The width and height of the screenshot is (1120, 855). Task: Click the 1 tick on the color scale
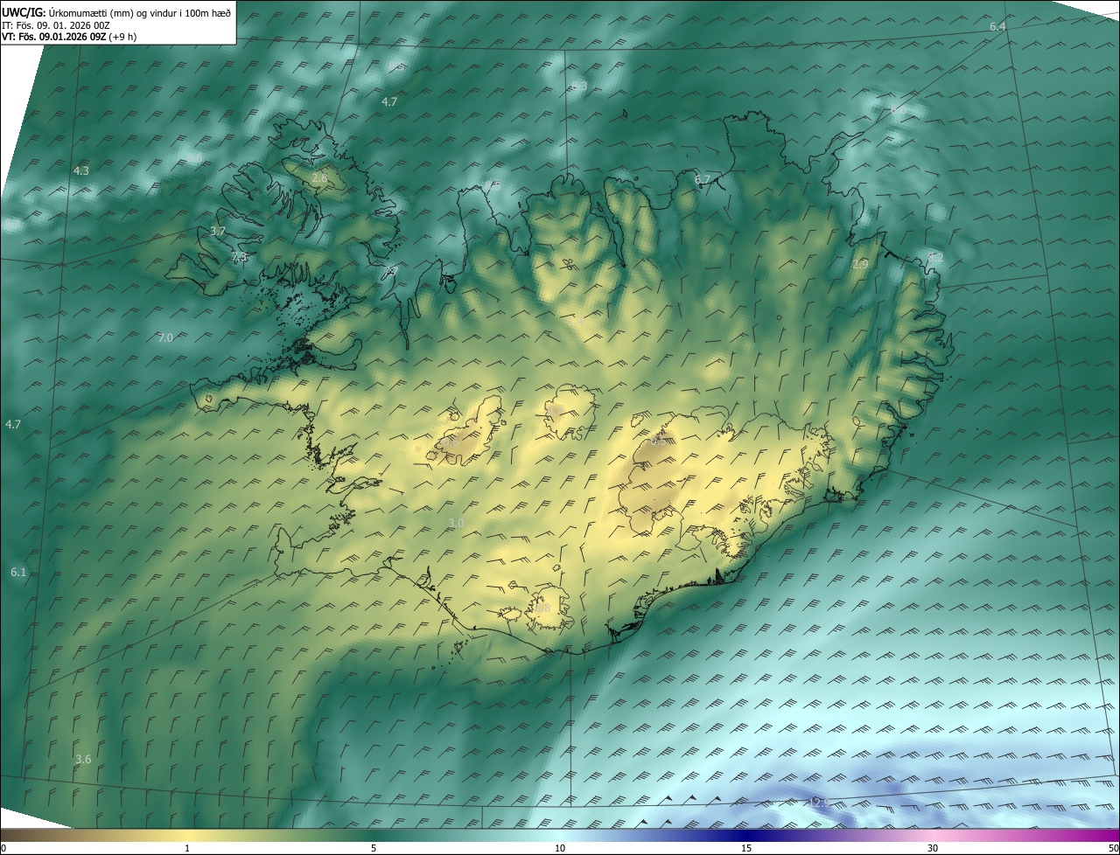187,849
